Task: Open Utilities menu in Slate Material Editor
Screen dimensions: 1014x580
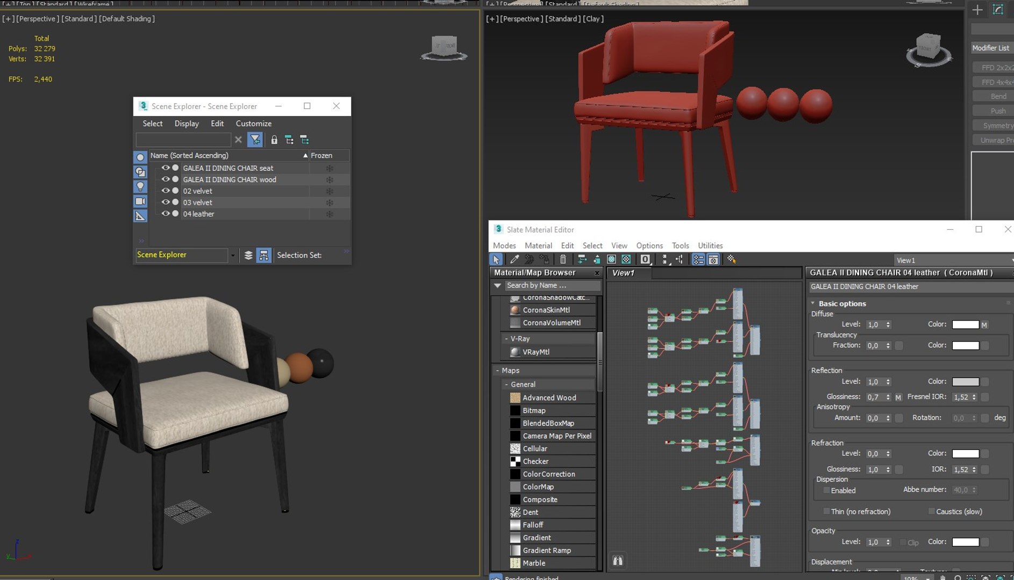Action: click(x=710, y=245)
